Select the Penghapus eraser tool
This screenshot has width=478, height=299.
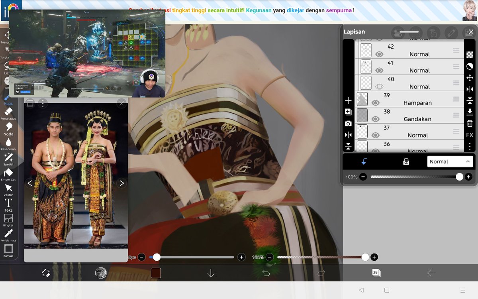coord(8,114)
